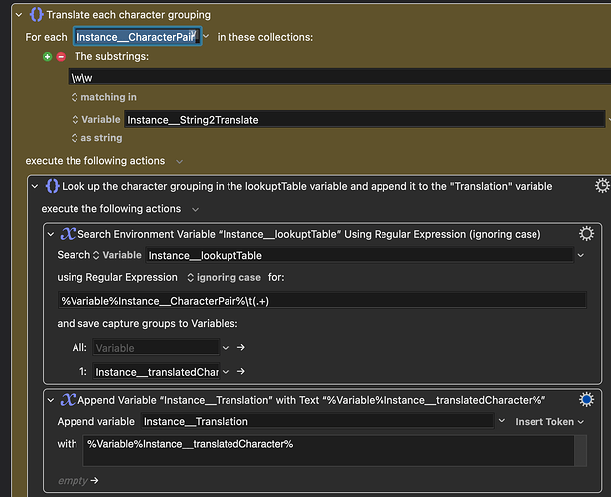Click the Append Variable Instance__Translation action title
The height and width of the screenshot is (497, 611).
[311, 400]
